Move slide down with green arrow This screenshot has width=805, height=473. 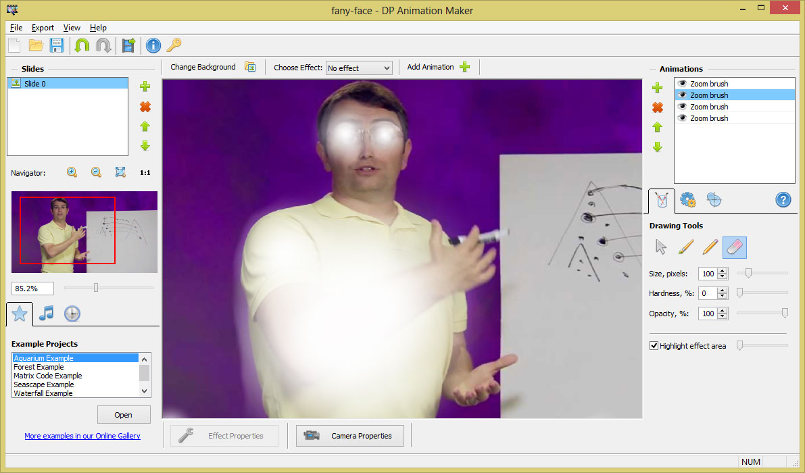point(145,146)
